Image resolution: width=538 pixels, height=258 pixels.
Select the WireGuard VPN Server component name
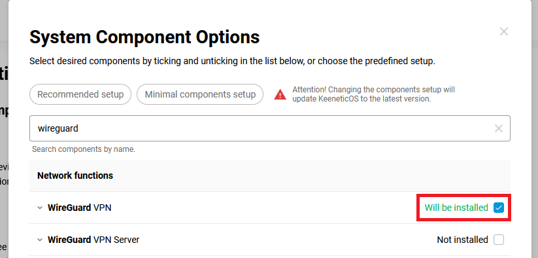click(x=93, y=240)
